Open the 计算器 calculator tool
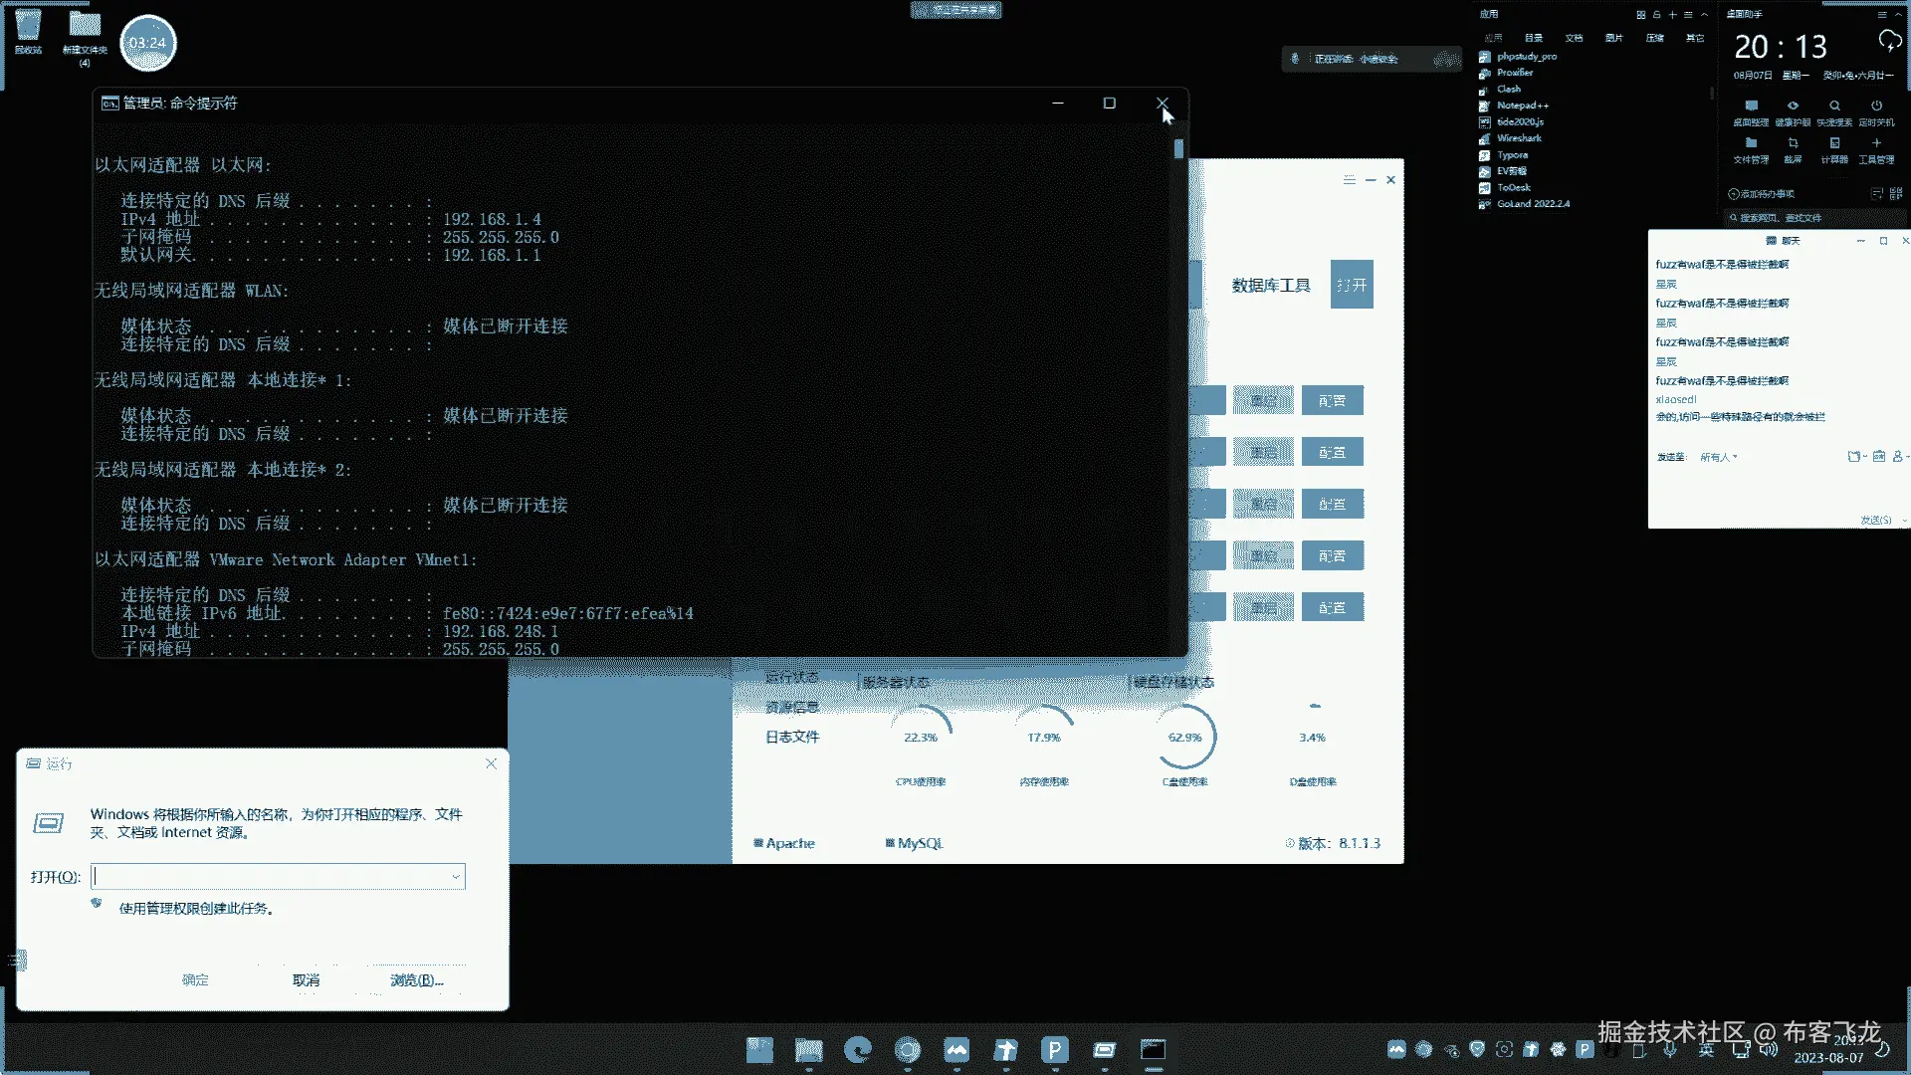 [1834, 143]
